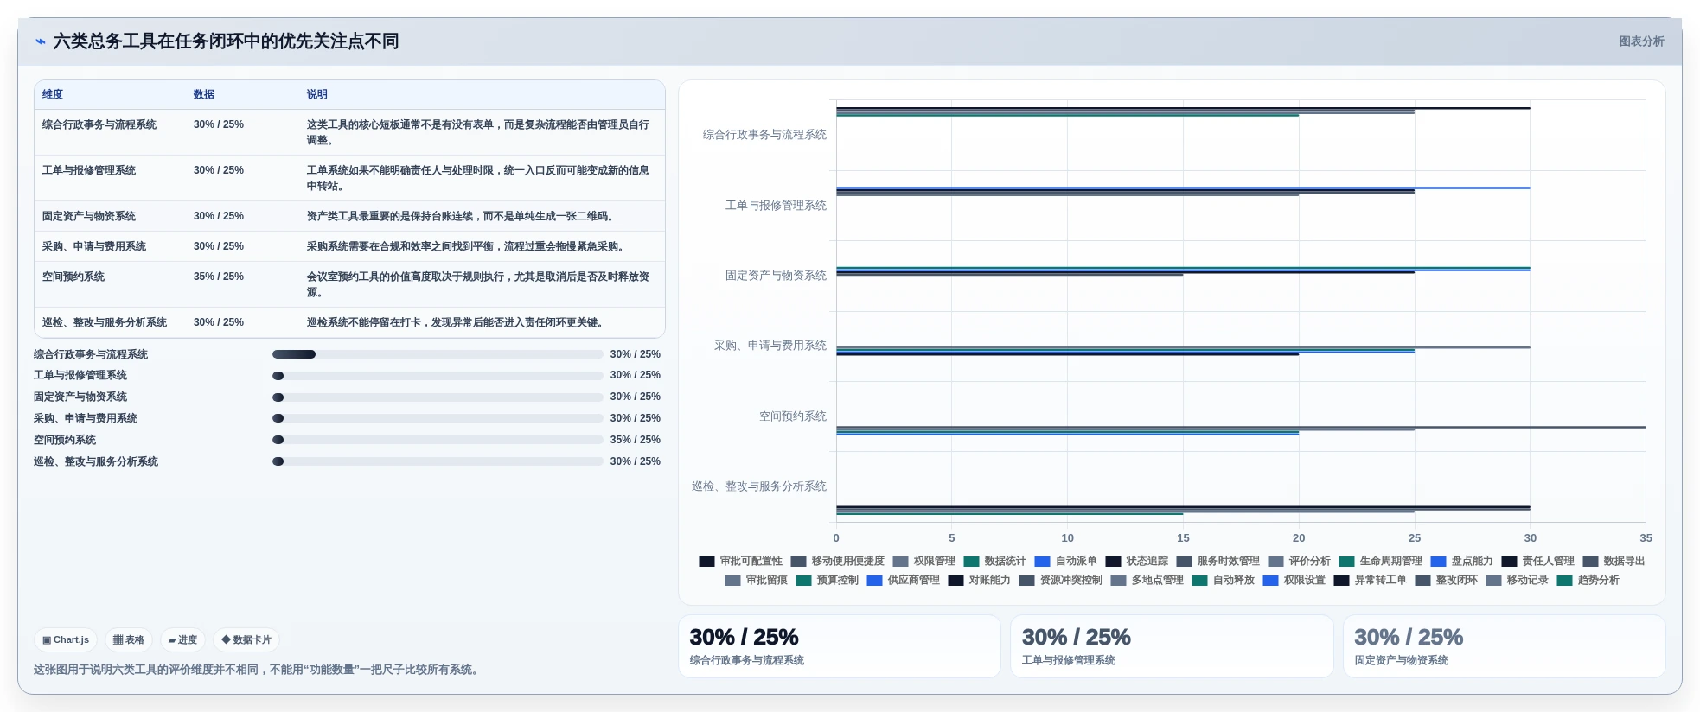Screen dimensions: 1700x712
Task: Click the footnote sentence starting 这张图用于说明
Action: 259,670
